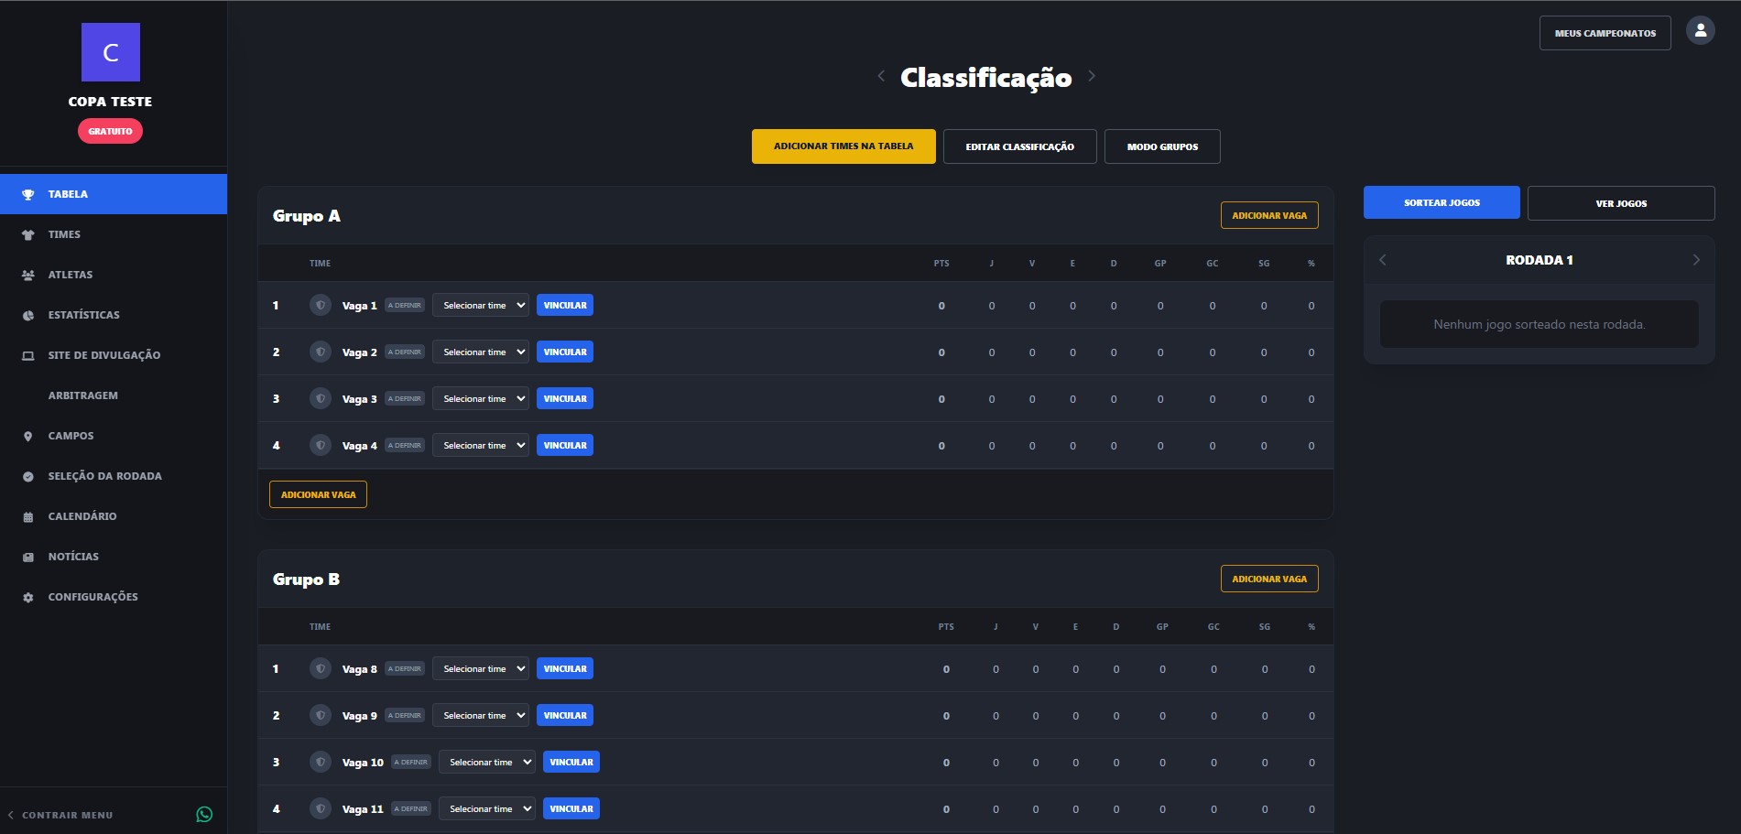The width and height of the screenshot is (1741, 834).
Task: Click Sortear Jogos button
Action: [1442, 202]
